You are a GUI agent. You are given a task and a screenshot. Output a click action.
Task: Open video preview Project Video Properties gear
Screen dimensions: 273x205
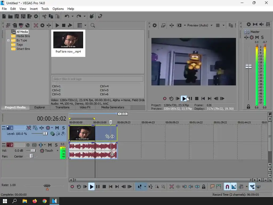(154, 25)
